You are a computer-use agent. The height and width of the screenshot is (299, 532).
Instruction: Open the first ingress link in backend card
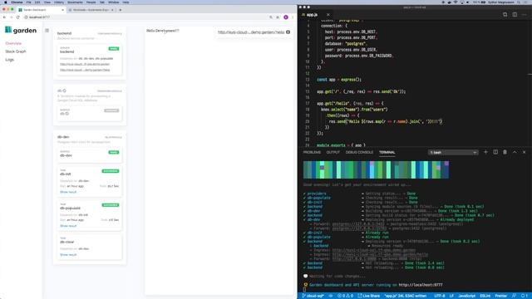coord(85,64)
